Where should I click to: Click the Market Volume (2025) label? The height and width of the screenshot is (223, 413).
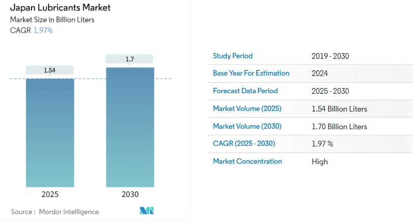click(x=247, y=108)
